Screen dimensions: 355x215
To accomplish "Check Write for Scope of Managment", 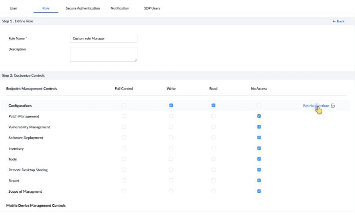I will [171, 191].
